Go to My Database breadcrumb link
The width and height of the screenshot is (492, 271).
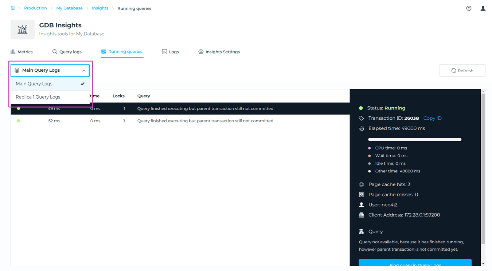point(69,8)
